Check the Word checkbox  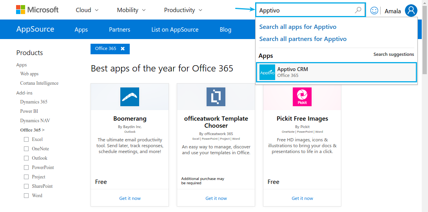[26, 196]
